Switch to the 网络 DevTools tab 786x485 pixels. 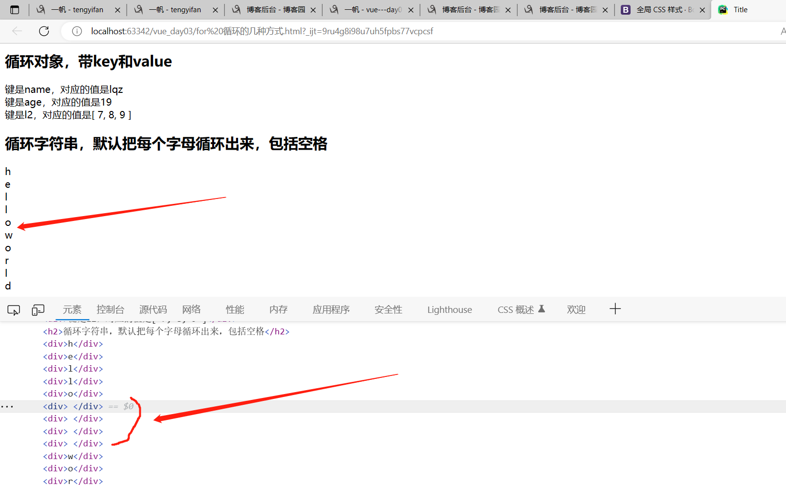coord(192,309)
